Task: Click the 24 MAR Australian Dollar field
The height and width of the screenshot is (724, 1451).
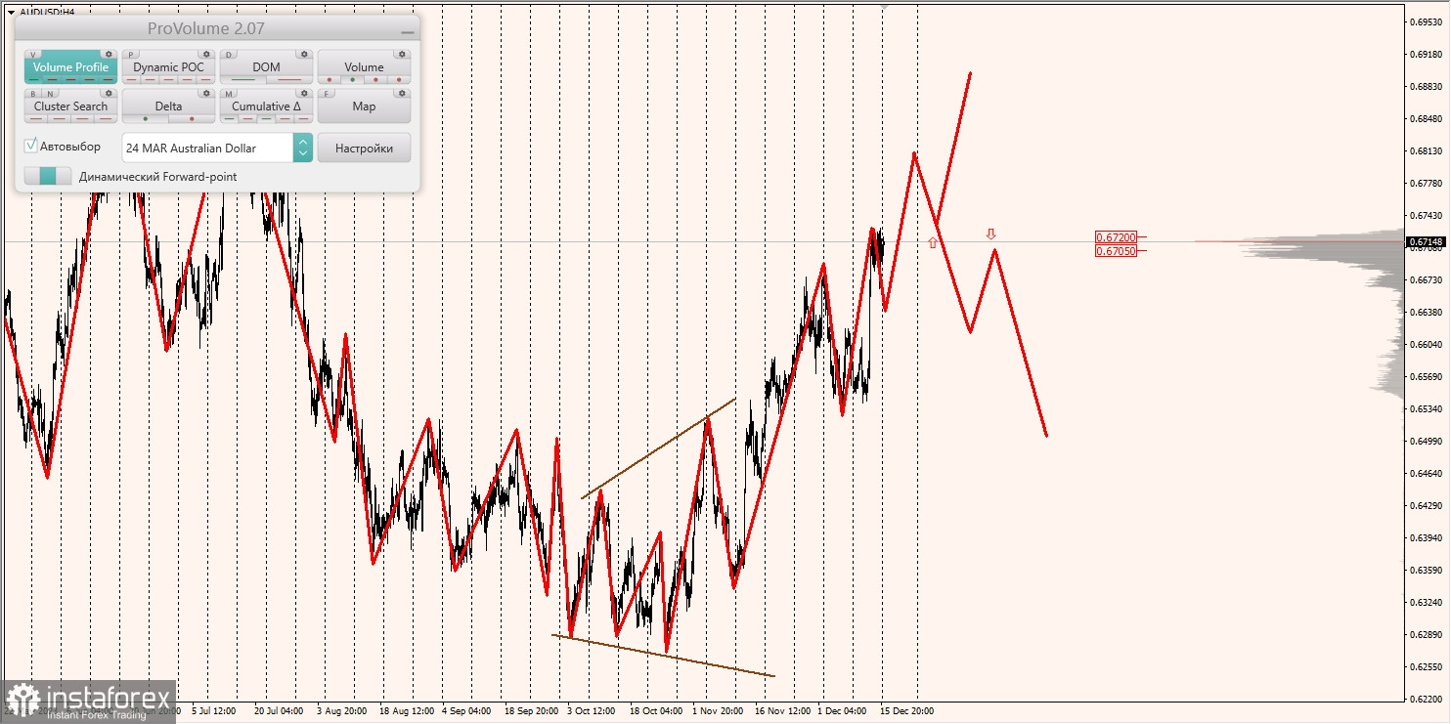Action: pyautogui.click(x=207, y=148)
